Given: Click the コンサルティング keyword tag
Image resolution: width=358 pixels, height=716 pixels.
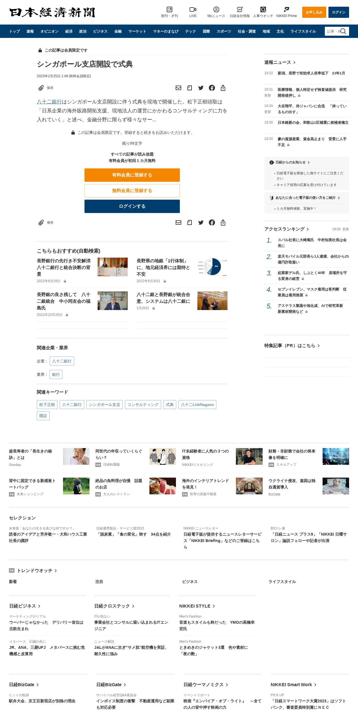Looking at the screenshot, I should tap(143, 405).
